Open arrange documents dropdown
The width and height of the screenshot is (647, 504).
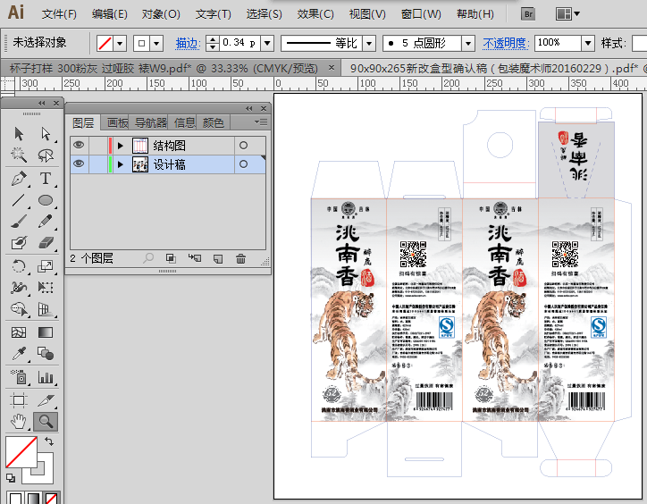(x=567, y=14)
